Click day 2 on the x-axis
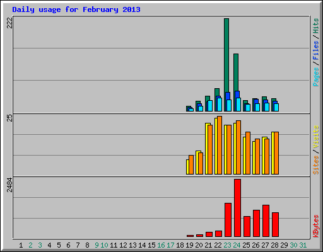Screen dimensions: 323x252 [x=30, y=245]
